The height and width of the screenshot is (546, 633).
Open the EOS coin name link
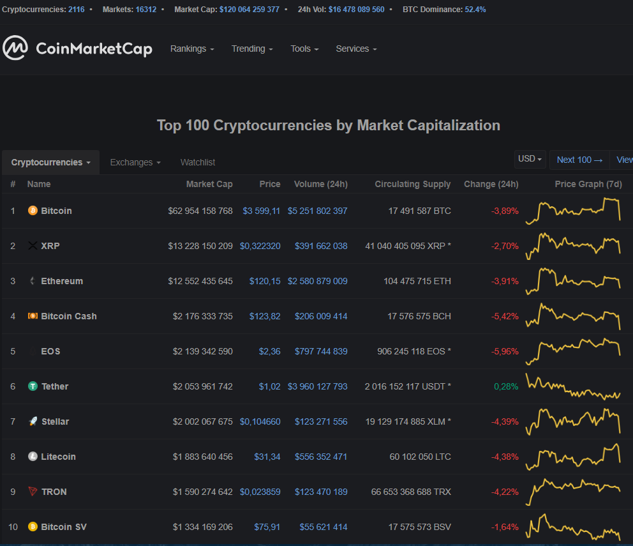click(x=50, y=351)
